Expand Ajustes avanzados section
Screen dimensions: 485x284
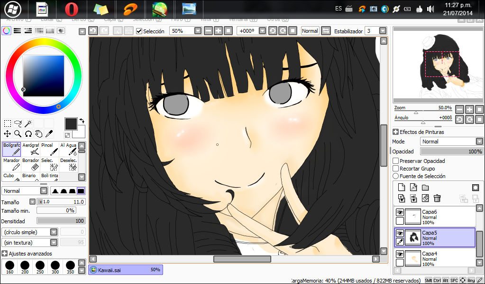click(5, 253)
